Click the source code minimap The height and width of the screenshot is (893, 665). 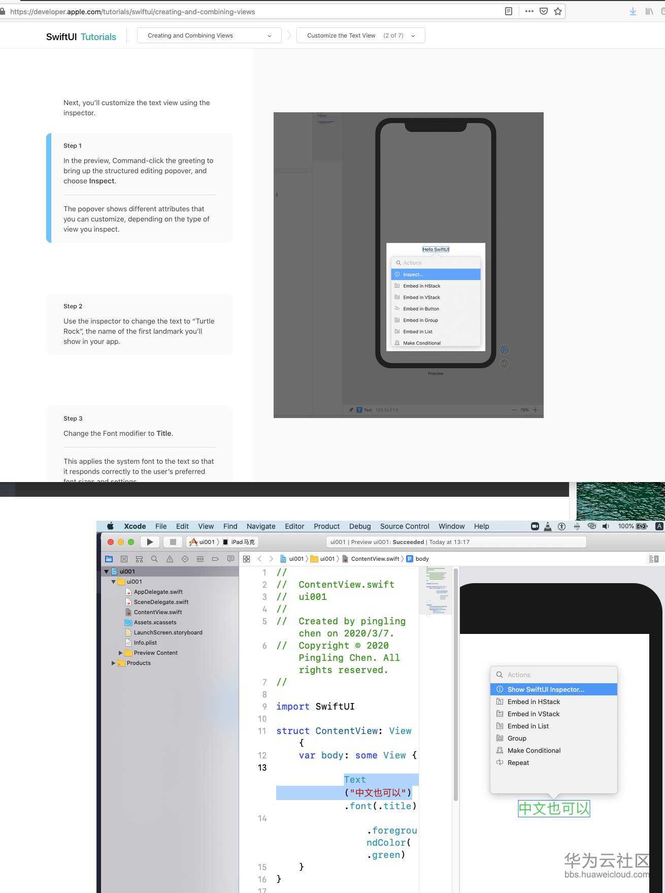[436, 591]
